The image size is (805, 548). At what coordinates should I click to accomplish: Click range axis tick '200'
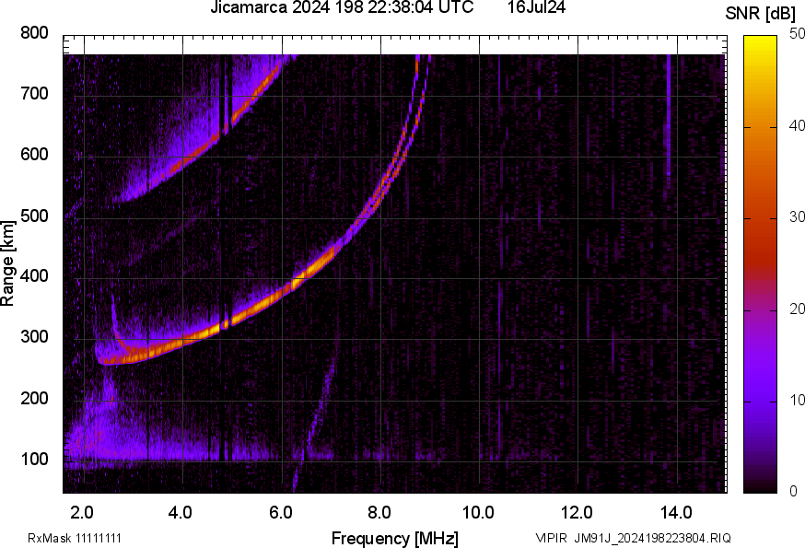point(34,398)
